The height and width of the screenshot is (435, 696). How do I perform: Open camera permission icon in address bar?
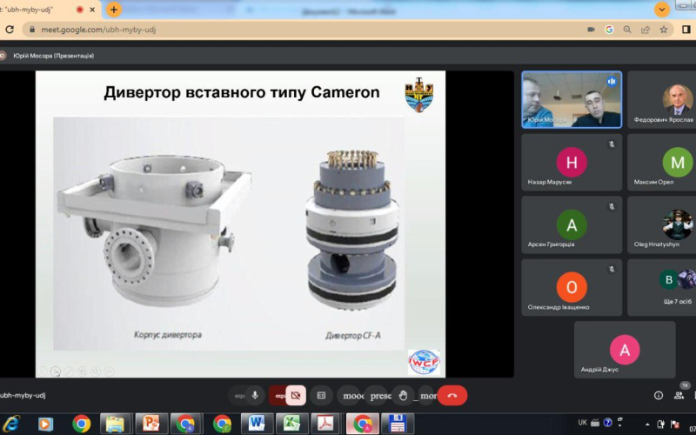pyautogui.click(x=591, y=30)
